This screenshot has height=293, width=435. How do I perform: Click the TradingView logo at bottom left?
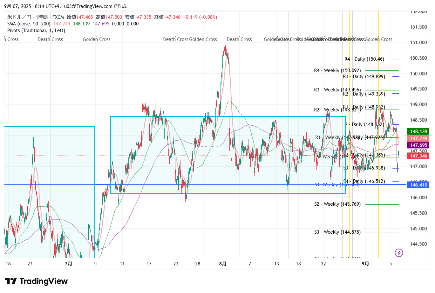click(x=36, y=281)
